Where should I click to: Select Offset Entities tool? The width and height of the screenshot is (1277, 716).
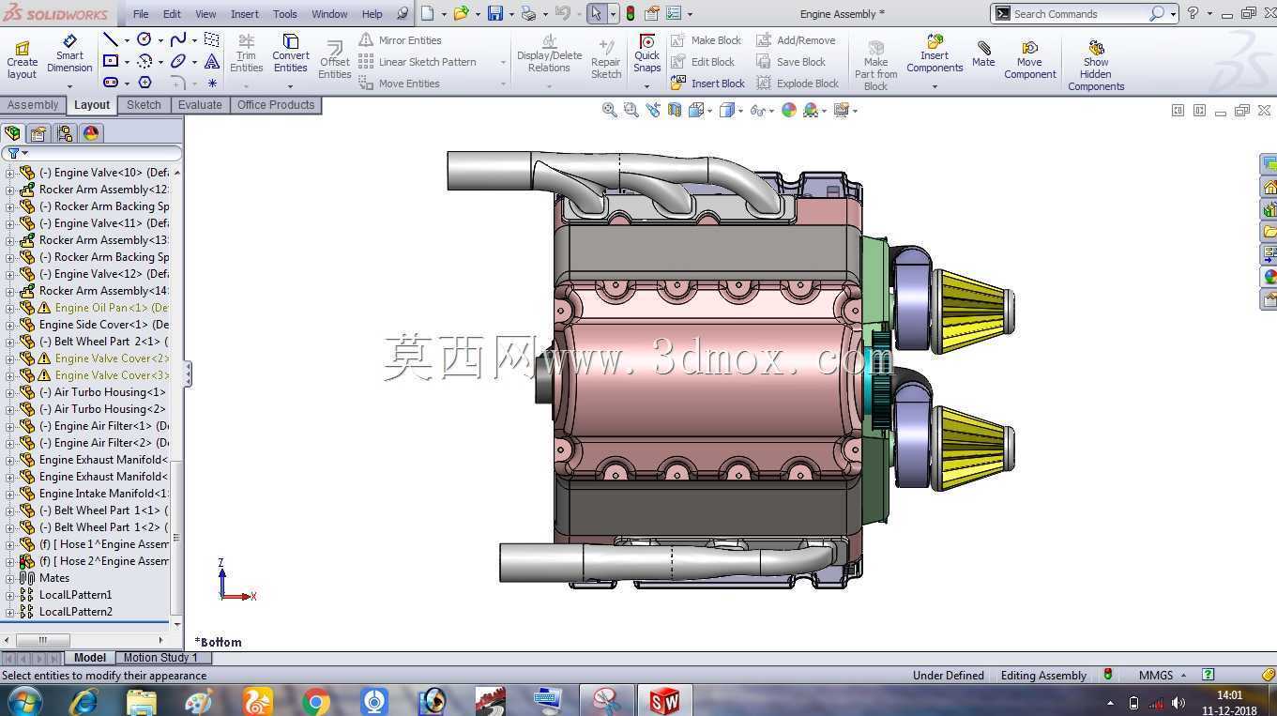(x=334, y=61)
